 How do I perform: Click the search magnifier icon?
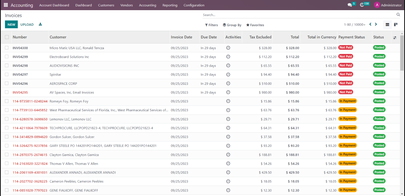pos(398,15)
